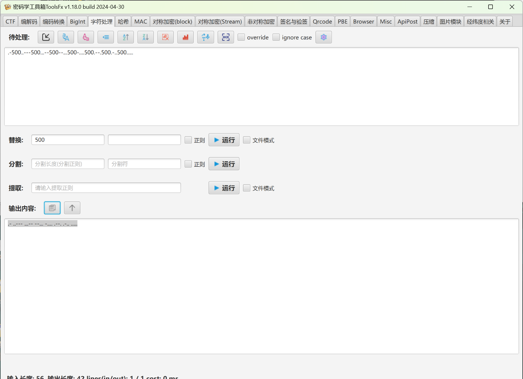Run the 替换 replace operation
Viewport: 523px width, 379px height.
point(224,140)
